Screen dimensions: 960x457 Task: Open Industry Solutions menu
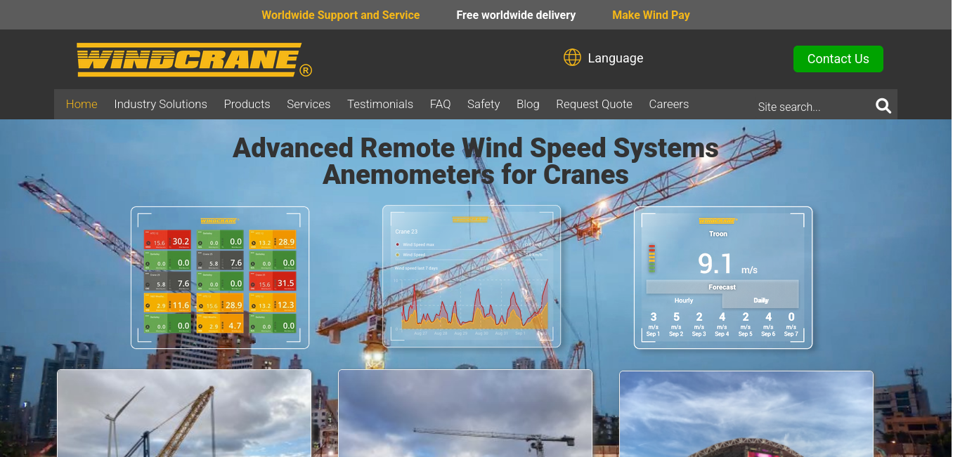coord(160,104)
